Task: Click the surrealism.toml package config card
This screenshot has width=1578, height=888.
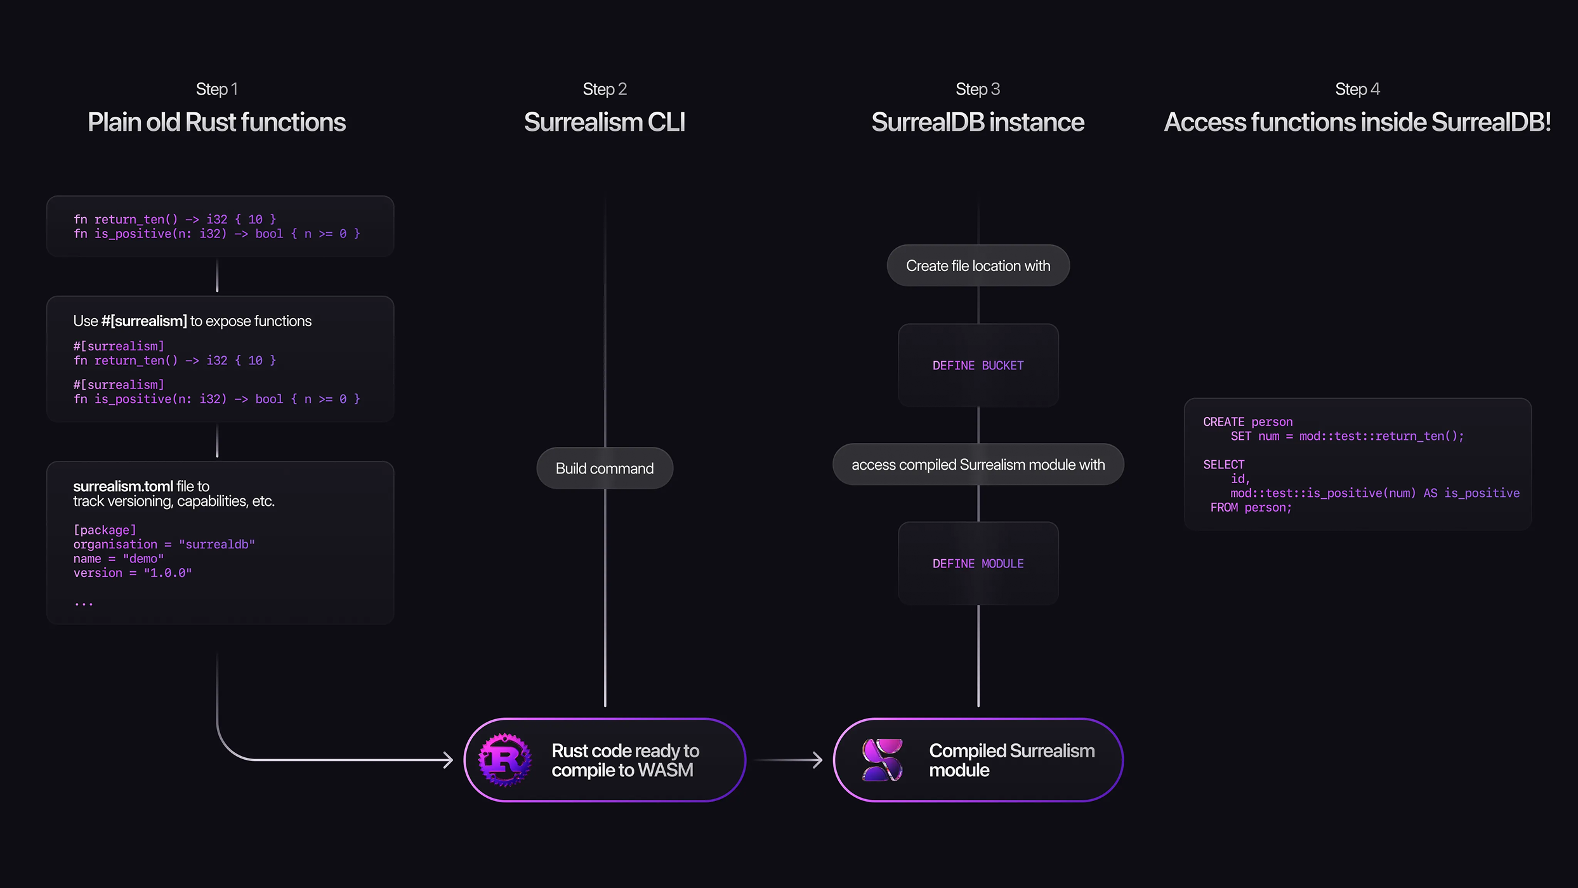Action: pos(220,543)
